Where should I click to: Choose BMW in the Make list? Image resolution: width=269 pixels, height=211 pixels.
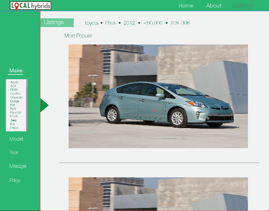14,90
